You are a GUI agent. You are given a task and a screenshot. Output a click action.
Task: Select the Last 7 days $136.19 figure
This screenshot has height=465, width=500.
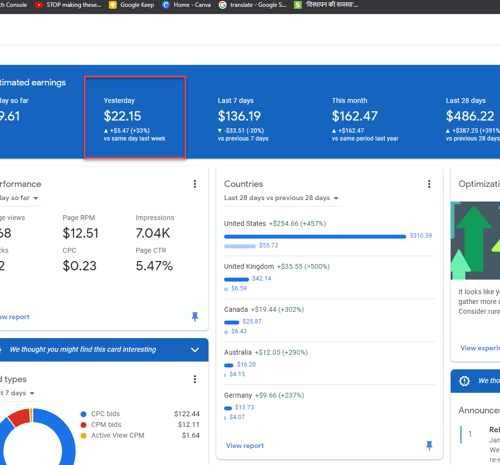239,116
